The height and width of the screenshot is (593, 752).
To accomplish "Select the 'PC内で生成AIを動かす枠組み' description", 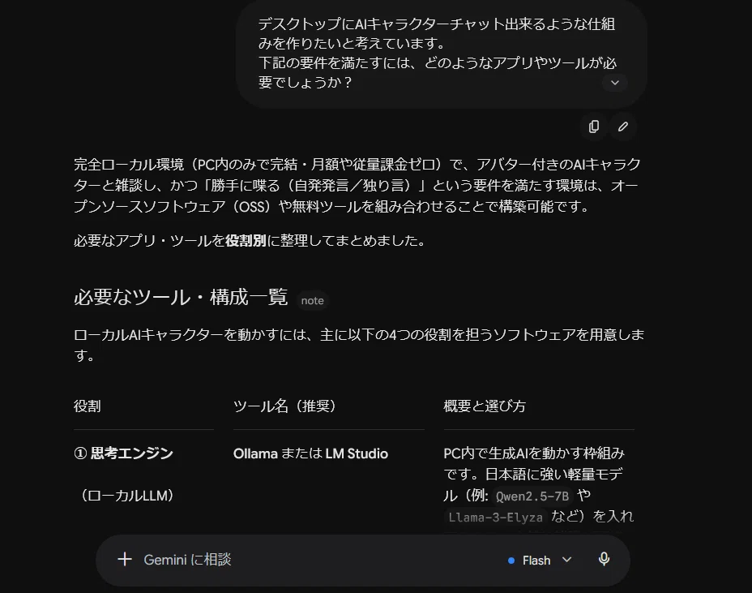I will [x=539, y=485].
